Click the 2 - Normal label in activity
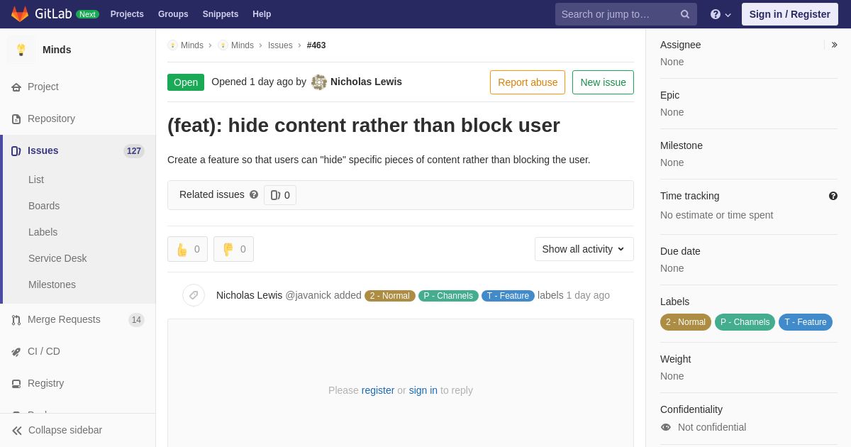This screenshot has width=851, height=447. 390,296
